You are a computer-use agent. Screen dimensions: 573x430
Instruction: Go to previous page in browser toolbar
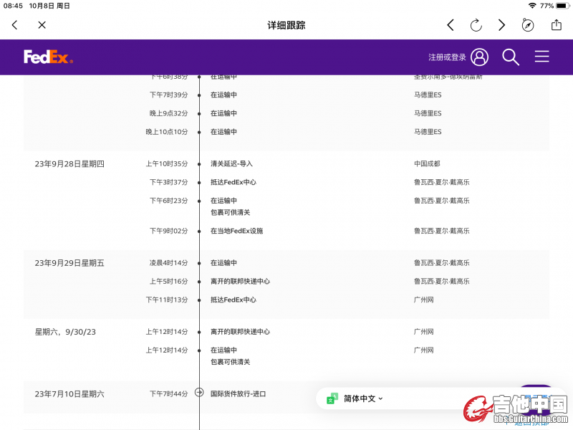click(451, 25)
